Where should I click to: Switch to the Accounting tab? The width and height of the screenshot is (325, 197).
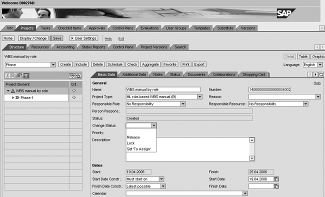[x=65, y=47]
